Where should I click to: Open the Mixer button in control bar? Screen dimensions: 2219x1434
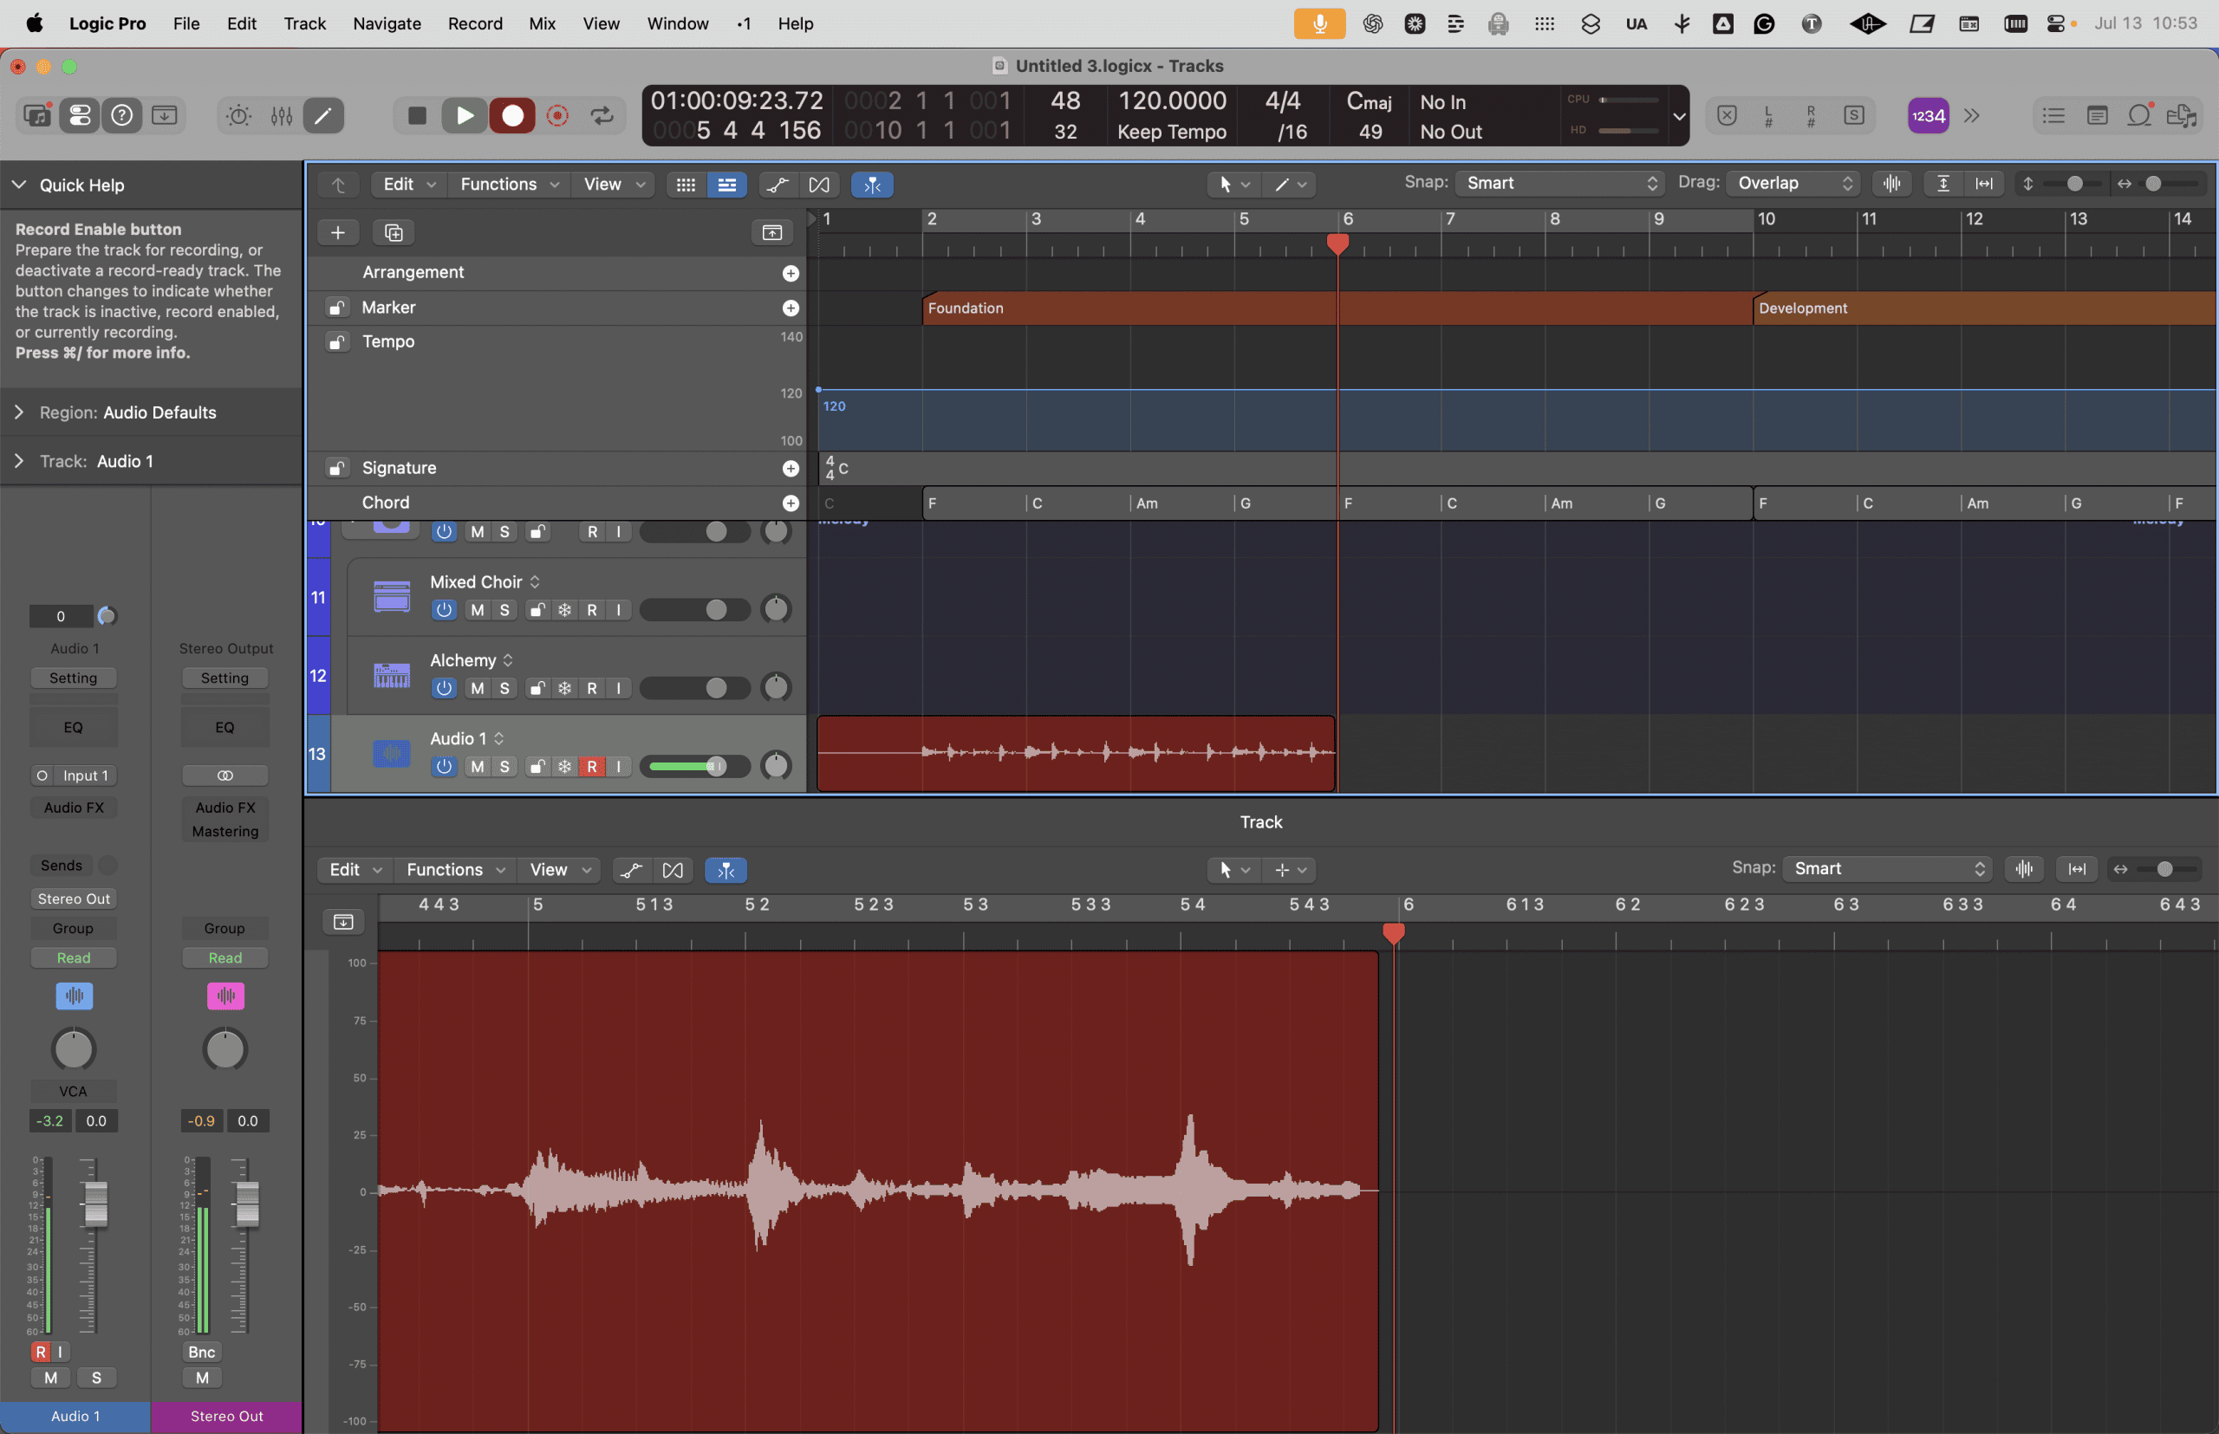coord(282,115)
